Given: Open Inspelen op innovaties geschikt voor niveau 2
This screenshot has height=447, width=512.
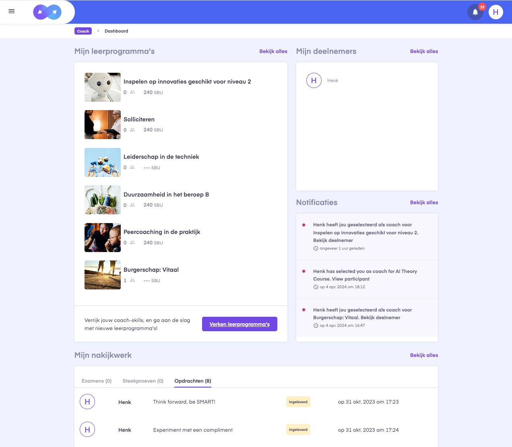Looking at the screenshot, I should [x=187, y=82].
